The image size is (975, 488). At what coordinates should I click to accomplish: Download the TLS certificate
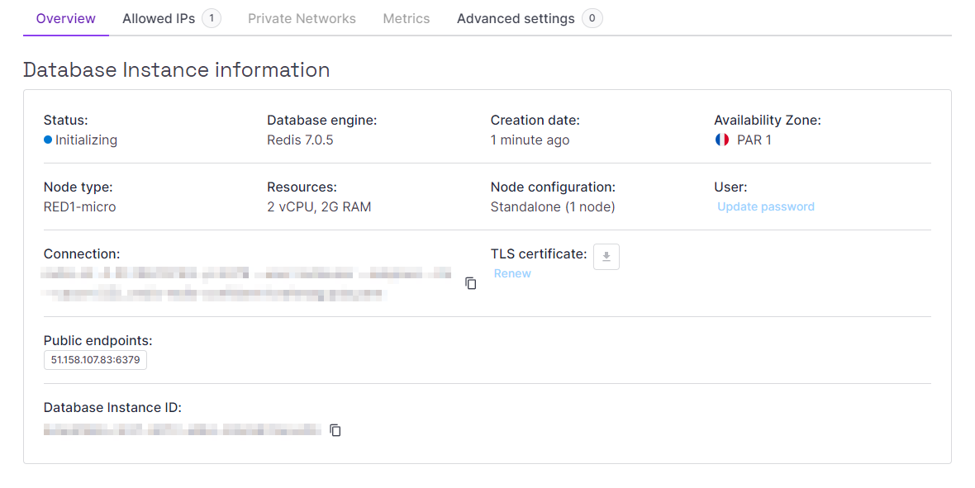[606, 257]
